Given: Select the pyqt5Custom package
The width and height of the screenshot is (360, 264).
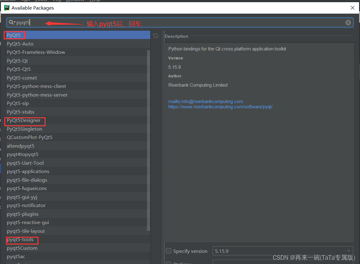Looking at the screenshot, I should (78, 248).
